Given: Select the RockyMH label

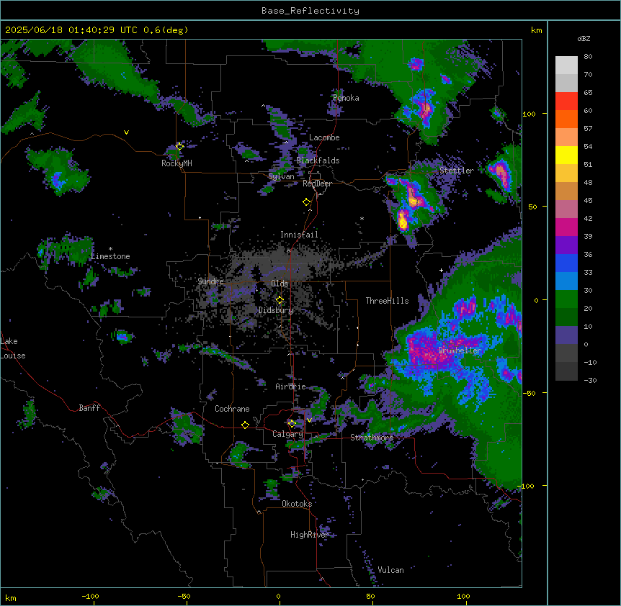Looking at the screenshot, I should tap(177, 163).
